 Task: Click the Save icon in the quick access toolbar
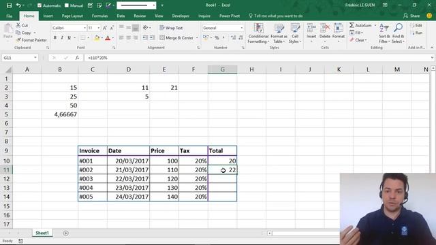[9, 5]
